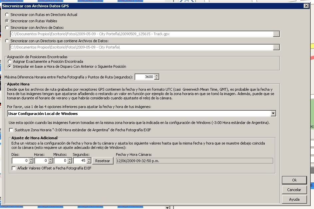Increase Horas value
Viewport: 314px width, 209px height.
pyautogui.click(x=50, y=159)
